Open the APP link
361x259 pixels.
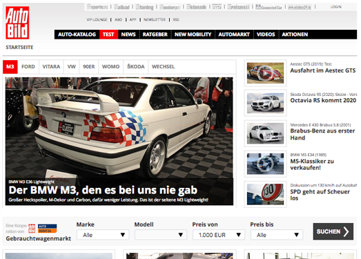click(133, 19)
